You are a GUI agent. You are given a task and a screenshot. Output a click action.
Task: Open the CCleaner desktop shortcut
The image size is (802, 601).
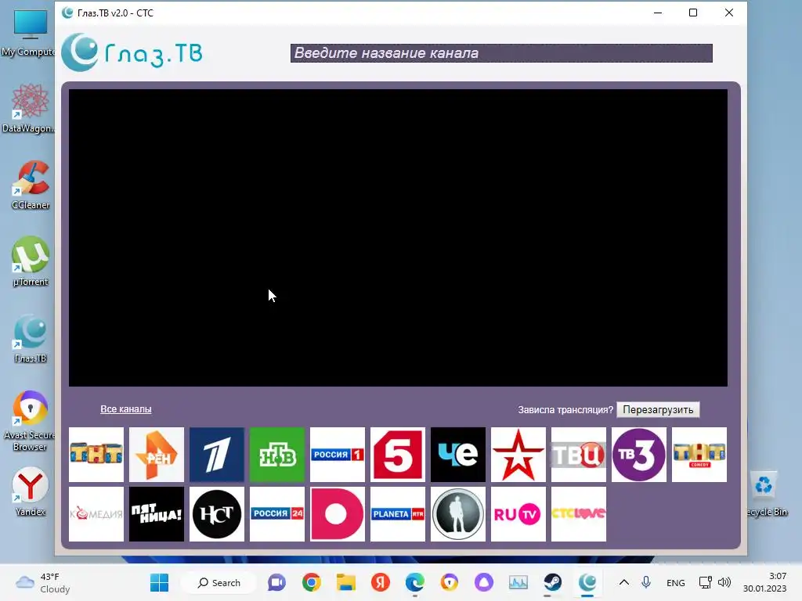pyautogui.click(x=31, y=185)
